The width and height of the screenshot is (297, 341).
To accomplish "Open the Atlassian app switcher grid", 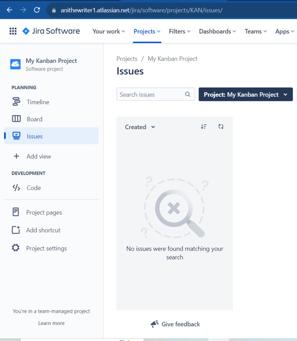I will pos(13,31).
